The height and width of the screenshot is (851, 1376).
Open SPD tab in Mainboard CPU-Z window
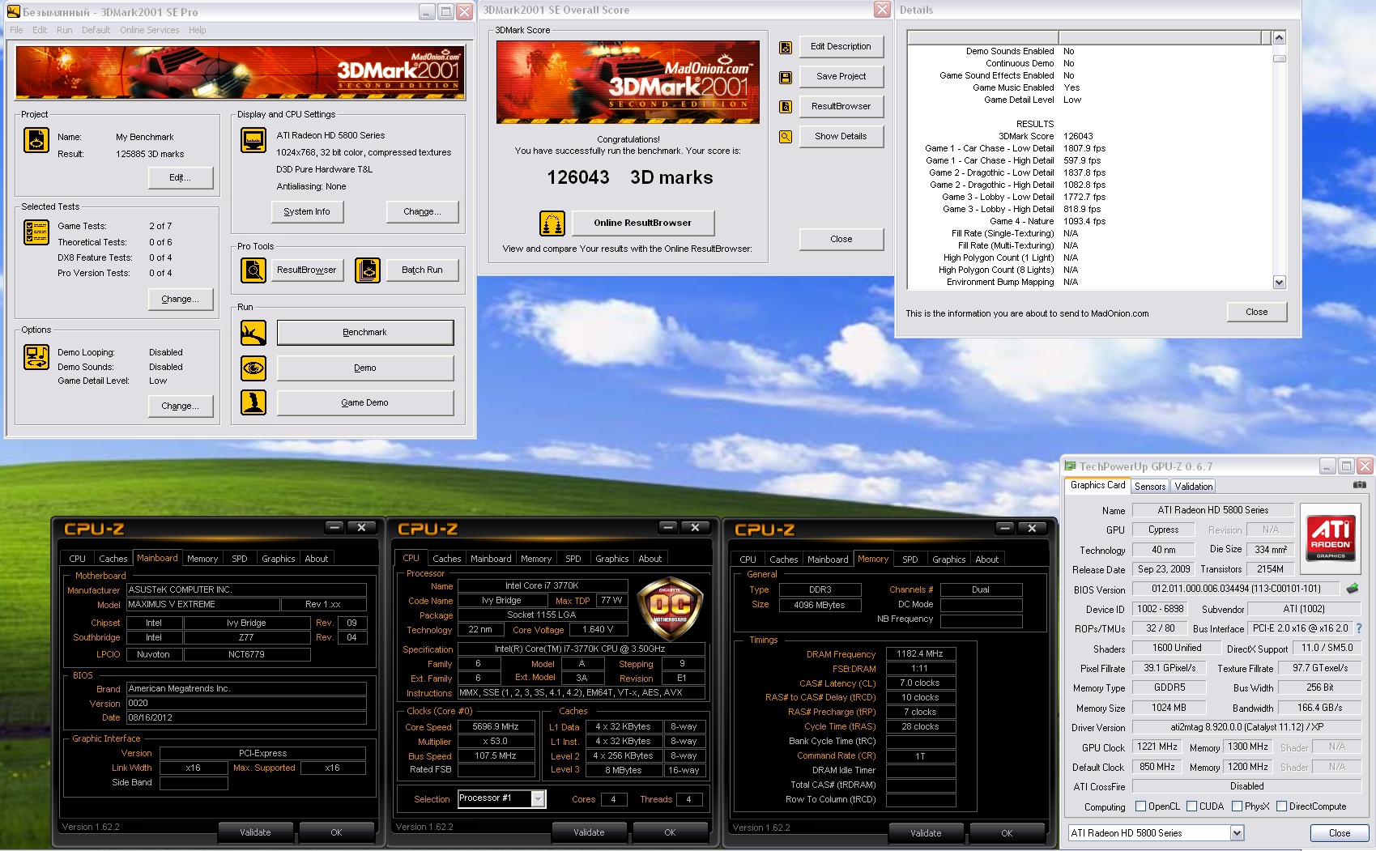point(240,559)
